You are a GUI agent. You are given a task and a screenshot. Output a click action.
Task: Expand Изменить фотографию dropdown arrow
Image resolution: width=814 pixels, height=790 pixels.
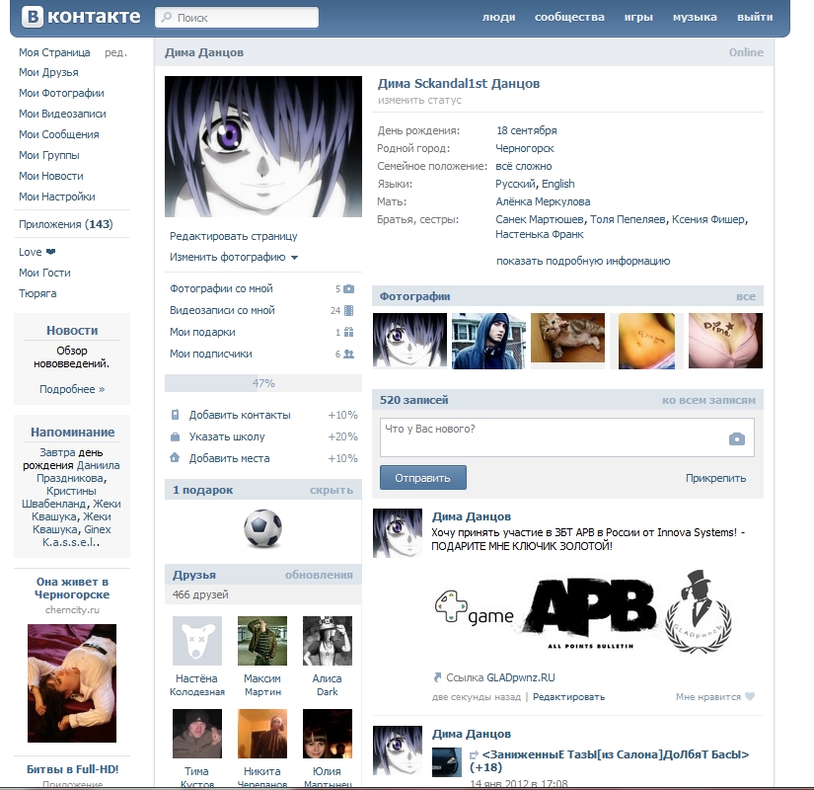[294, 258]
